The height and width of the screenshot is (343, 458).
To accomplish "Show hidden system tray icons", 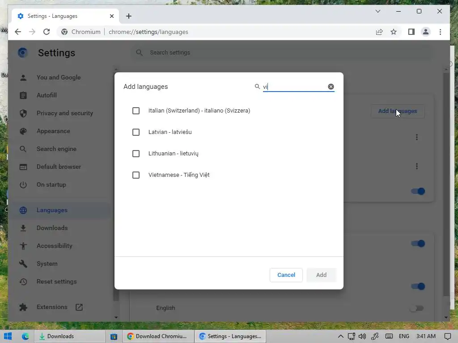I will [340, 336].
